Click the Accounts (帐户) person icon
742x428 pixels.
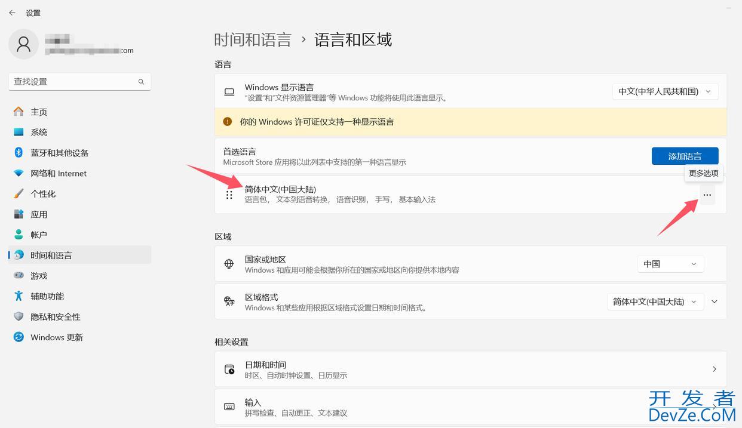[19, 235]
